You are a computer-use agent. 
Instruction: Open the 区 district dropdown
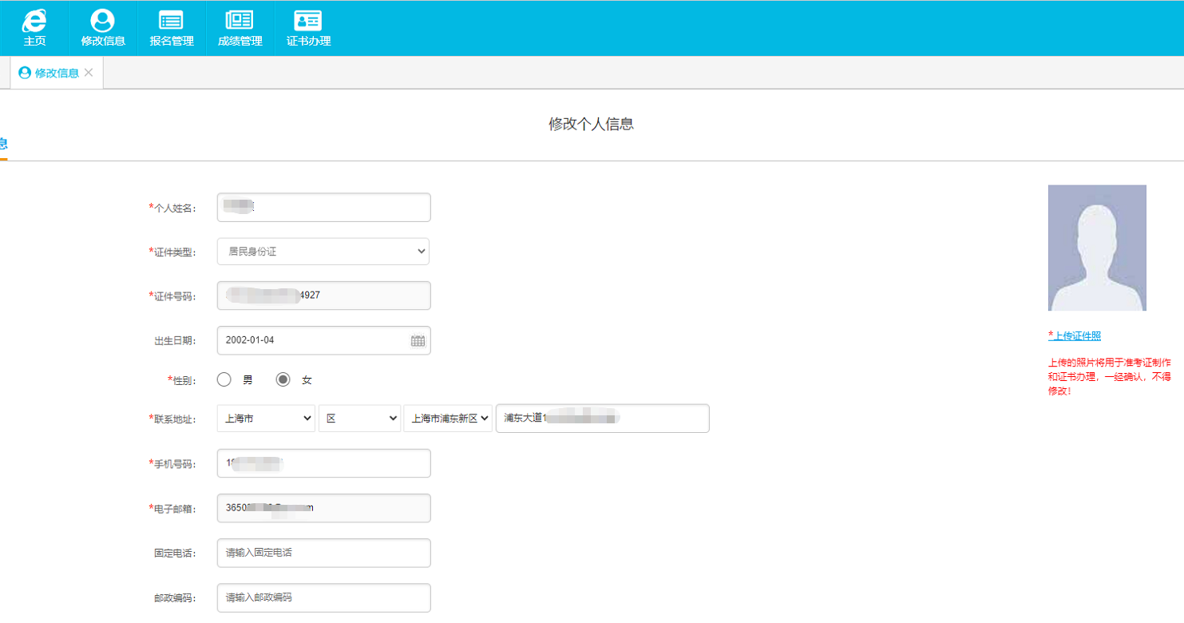click(x=359, y=418)
